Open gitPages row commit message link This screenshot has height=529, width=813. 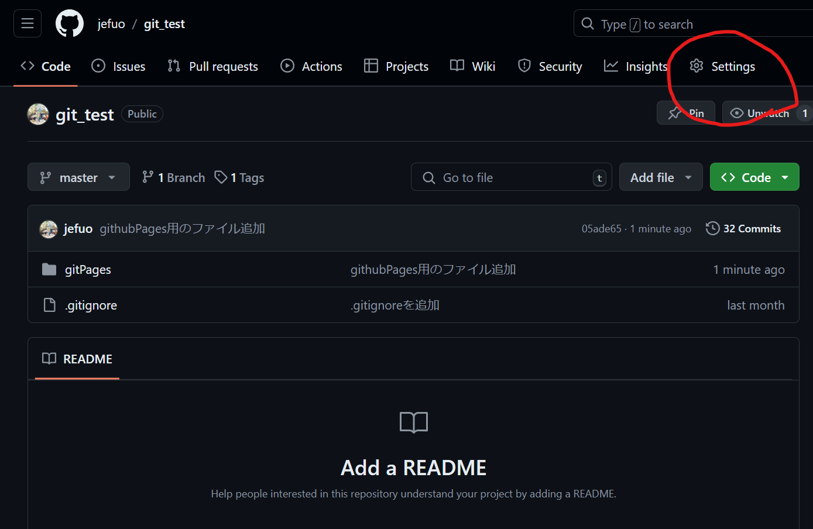[433, 270]
